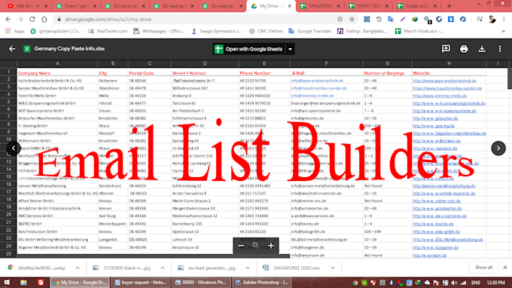Switch to buyer request Notepad window
The image size is (512, 288).
point(140,283)
